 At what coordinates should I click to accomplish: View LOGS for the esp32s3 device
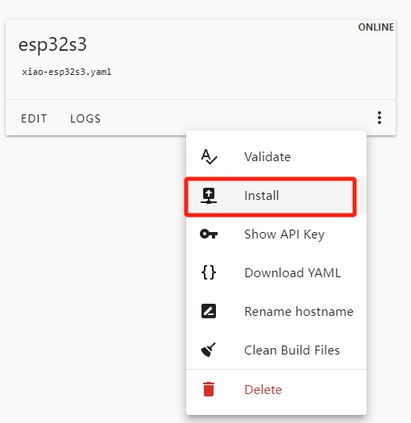point(85,118)
